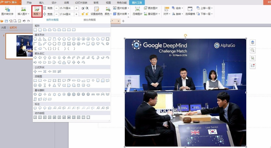Increase height with the plus stepper
This screenshot has height=148, width=271.
point(77,8)
